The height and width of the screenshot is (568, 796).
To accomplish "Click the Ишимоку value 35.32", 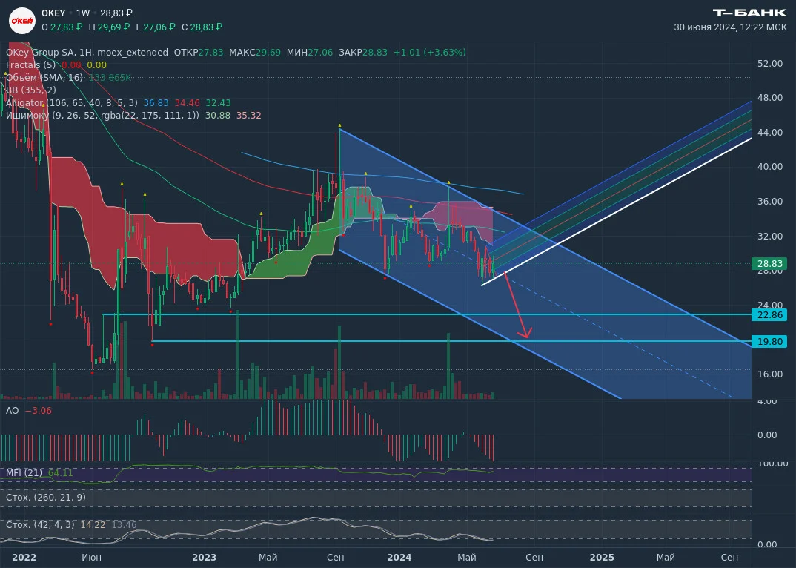I will pyautogui.click(x=249, y=116).
